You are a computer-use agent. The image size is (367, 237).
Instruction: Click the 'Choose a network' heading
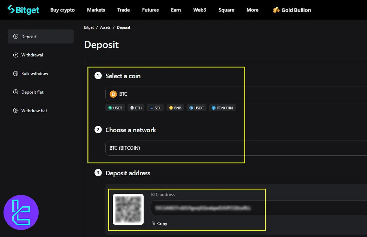131,130
